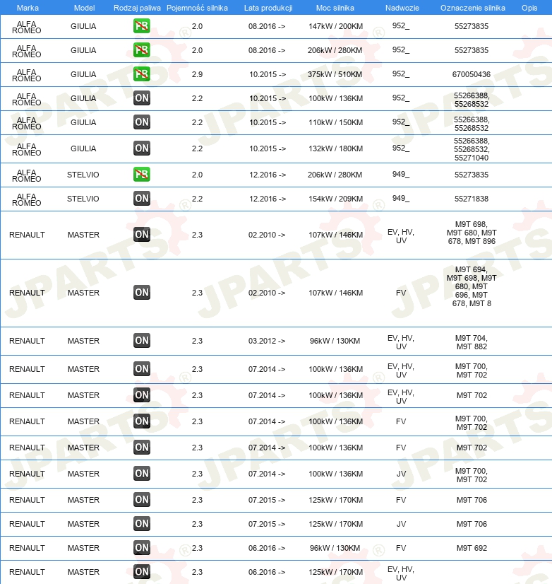The height and width of the screenshot is (584, 552).
Task: Select the 147kW / 200KM power cell
Action: click(335, 26)
